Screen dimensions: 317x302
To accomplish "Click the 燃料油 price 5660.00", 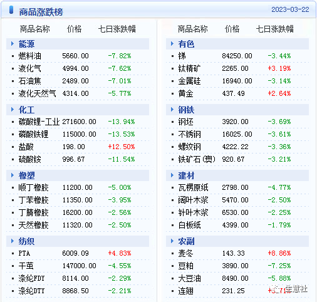I will pos(75,56).
